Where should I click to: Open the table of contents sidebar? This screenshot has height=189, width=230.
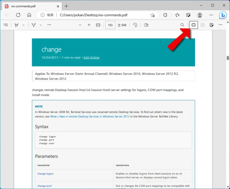tap(6, 25)
